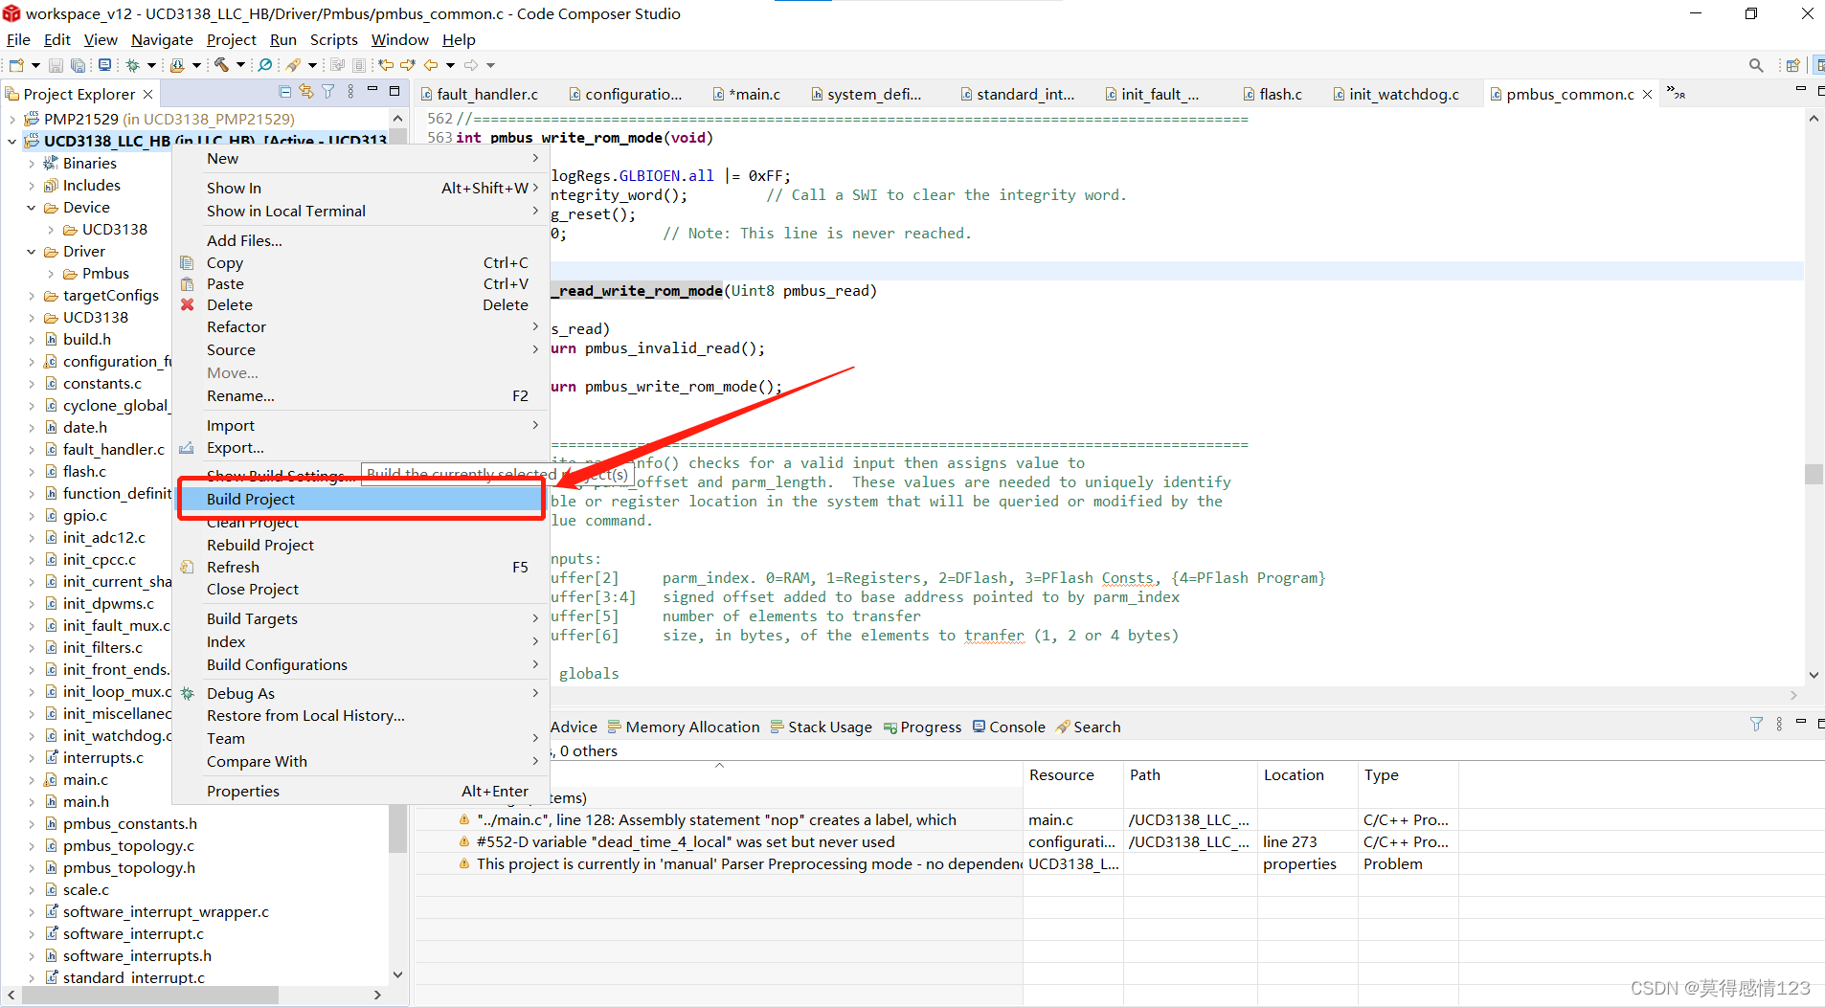This screenshot has width=1825, height=1007.
Task: Click Close Project in context menu
Action: point(360,589)
